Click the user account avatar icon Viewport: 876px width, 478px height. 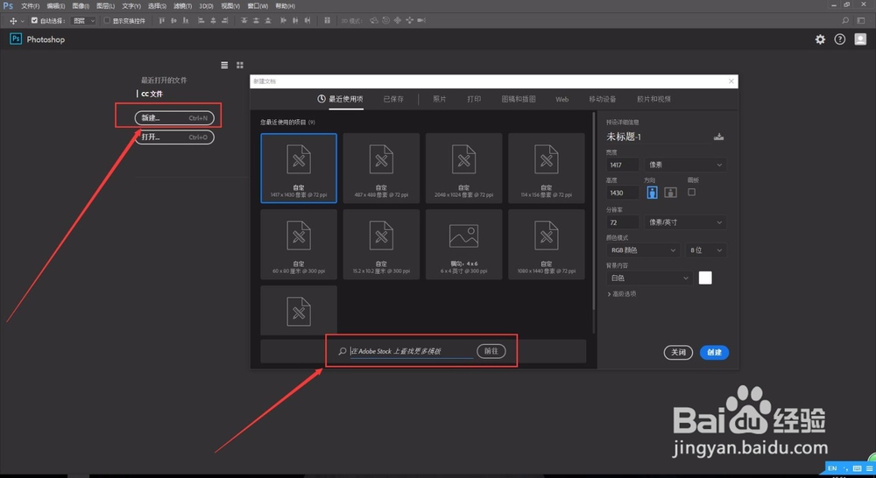(x=860, y=39)
